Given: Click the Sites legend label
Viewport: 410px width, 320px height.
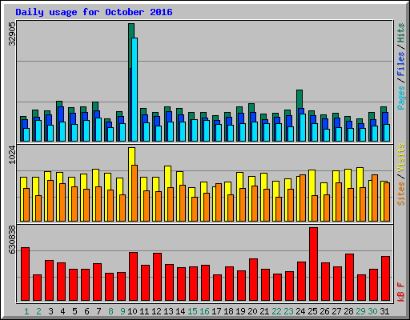Looking at the screenshot, I should [400, 194].
